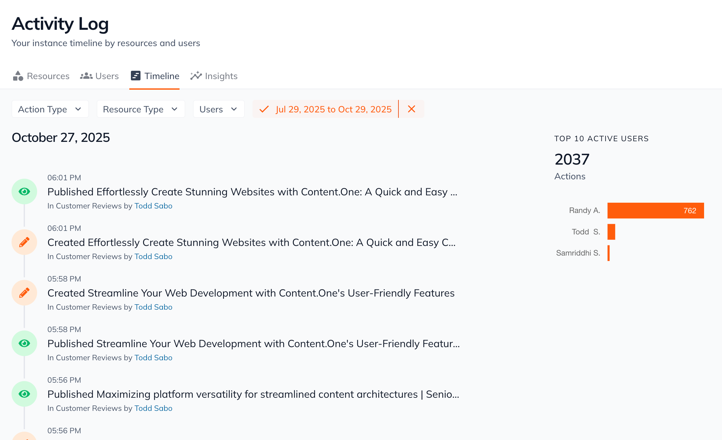Click Todd S. bar in active users chart

click(611, 232)
